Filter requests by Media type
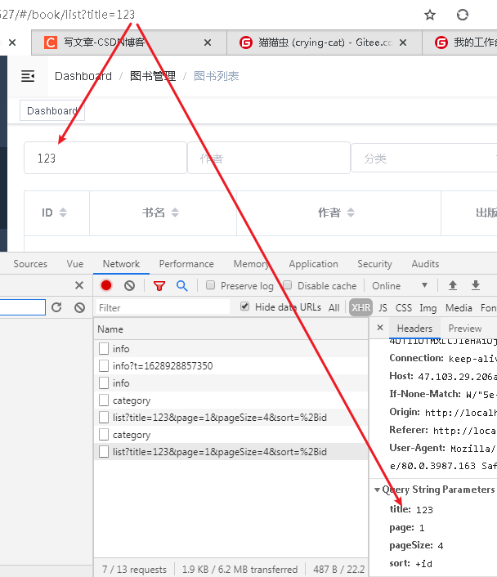This screenshot has width=497, height=577. 459,307
